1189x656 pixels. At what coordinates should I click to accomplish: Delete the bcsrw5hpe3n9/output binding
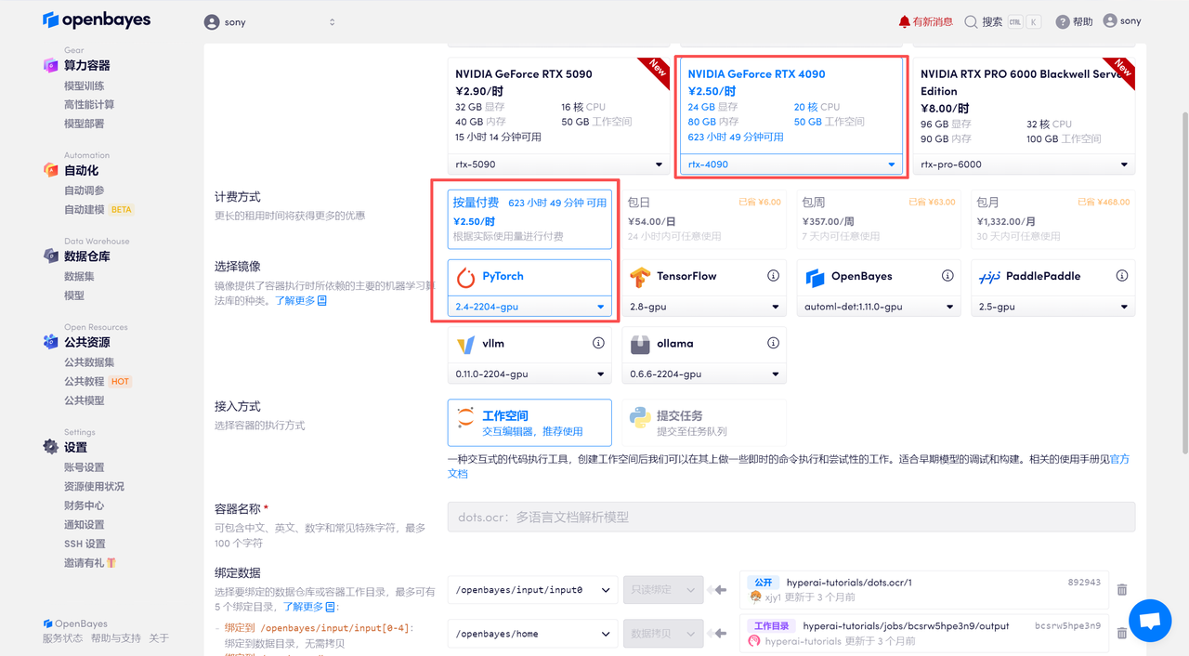coord(1122,633)
